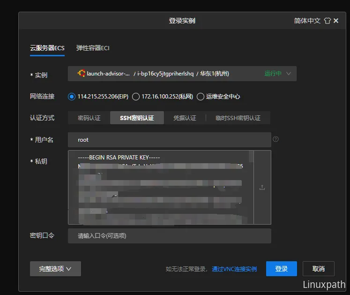Choose SSH密钥认证 authentication method
The image size is (350, 295).
(x=137, y=118)
